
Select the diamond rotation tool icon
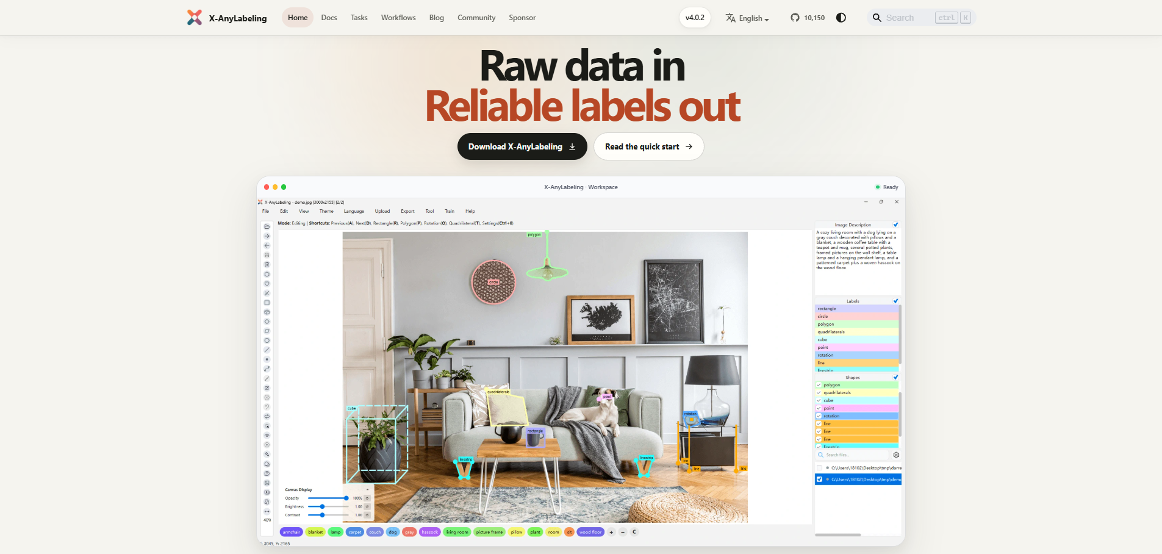pyautogui.click(x=267, y=322)
